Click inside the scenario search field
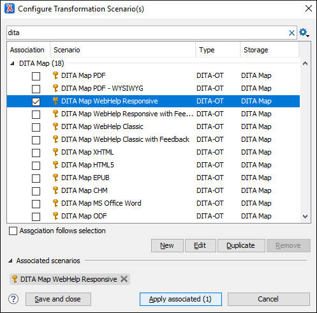 click(147, 33)
